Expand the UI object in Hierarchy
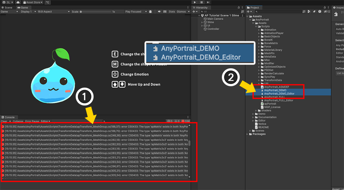 [202, 26]
